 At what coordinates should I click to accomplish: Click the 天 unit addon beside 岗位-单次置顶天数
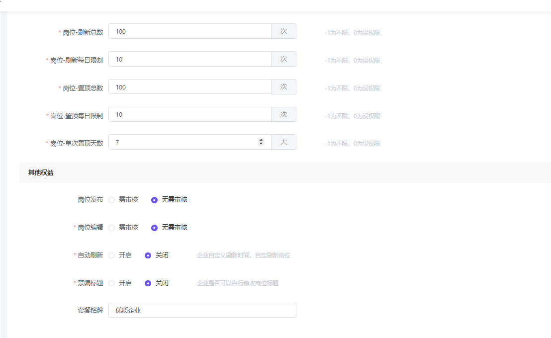[283, 142]
